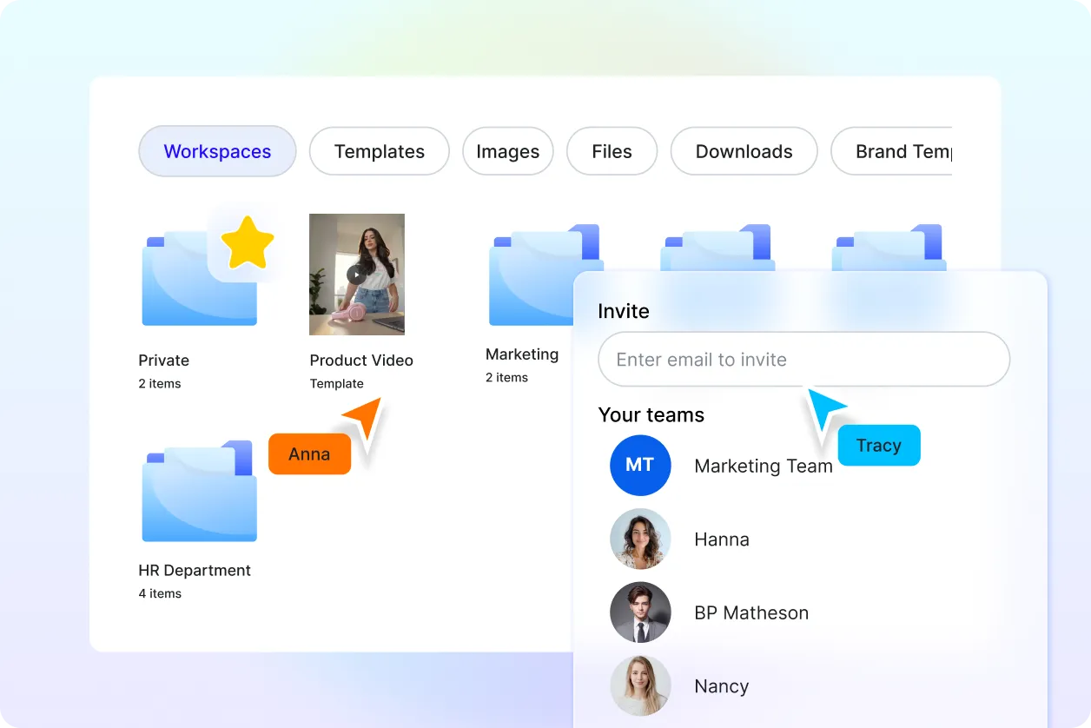1091x728 pixels.
Task: Open the Downloads tab
Action: 744,151
